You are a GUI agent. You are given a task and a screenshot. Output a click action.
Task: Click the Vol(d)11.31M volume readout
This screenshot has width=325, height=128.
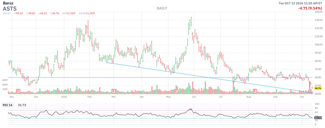pos(87,13)
